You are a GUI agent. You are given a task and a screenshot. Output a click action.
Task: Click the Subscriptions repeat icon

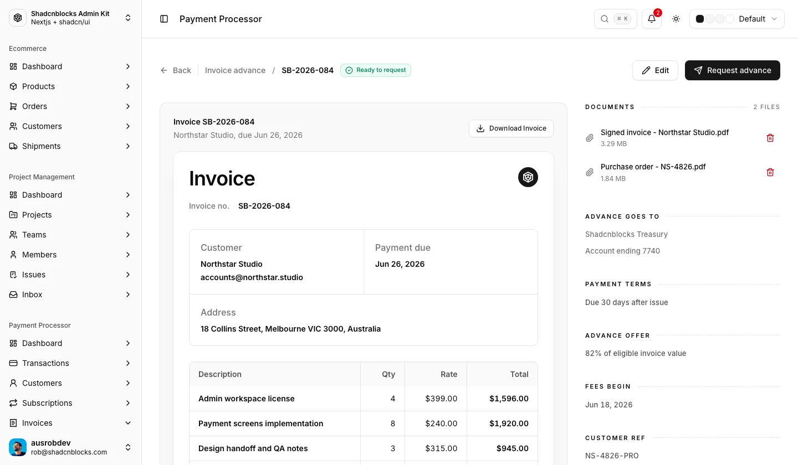click(x=13, y=403)
